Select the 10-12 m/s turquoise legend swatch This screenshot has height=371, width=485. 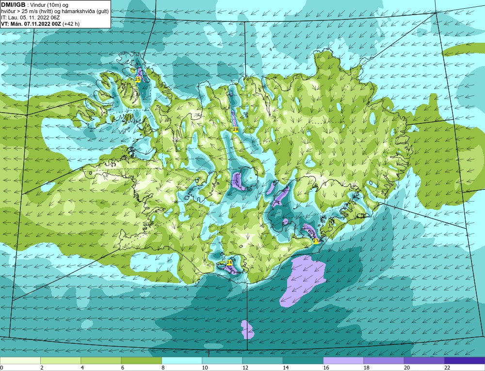click(x=222, y=360)
